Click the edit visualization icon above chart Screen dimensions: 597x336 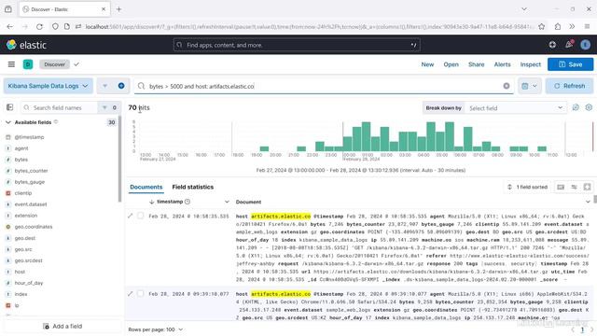pyautogui.click(x=576, y=108)
